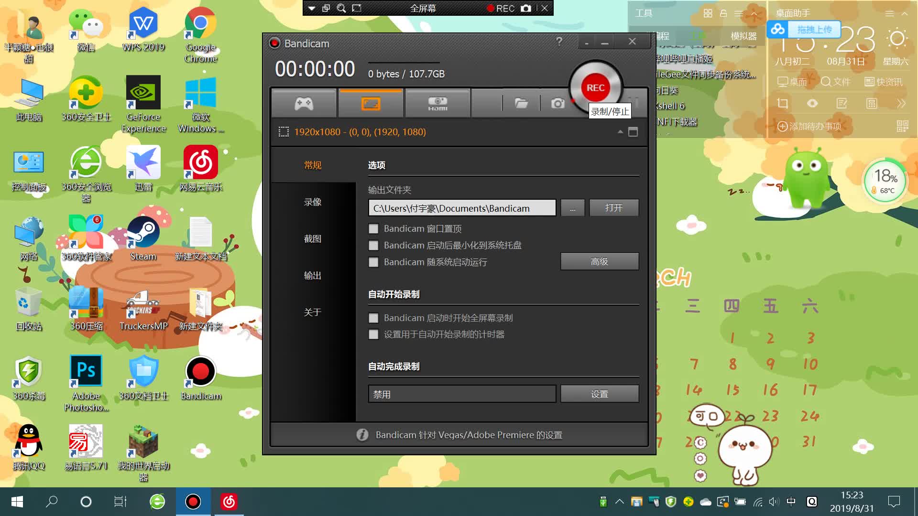This screenshot has width=918, height=516.
Task: Click the 设置 button for auto complete recording
Action: (600, 394)
